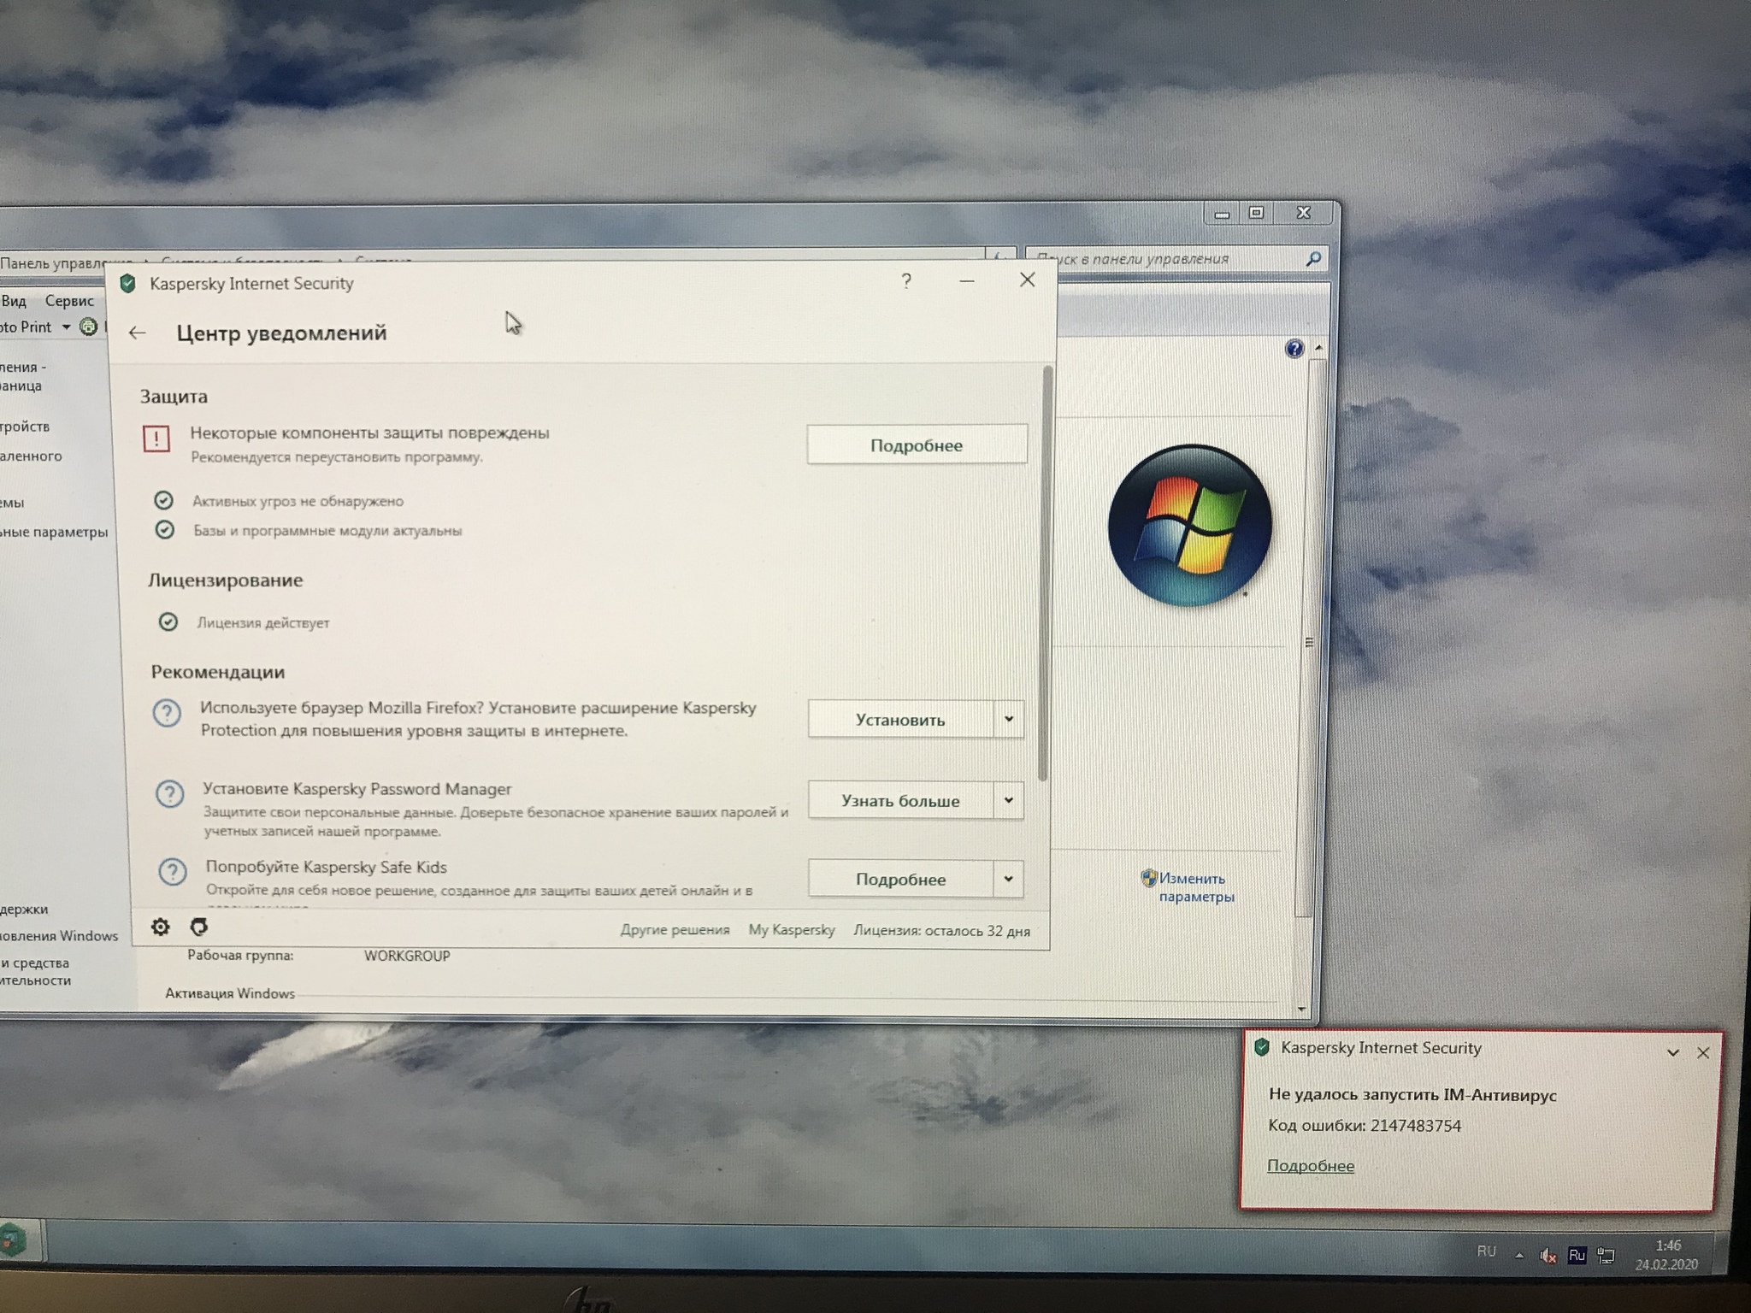Expand the dropdown next to Safe Kids Подробнее
Screen dimensions: 1751x1313
pyautogui.click(x=1009, y=879)
